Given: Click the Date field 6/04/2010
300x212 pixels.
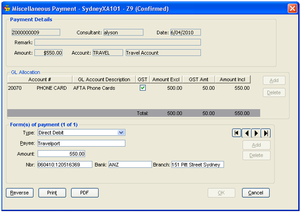Looking at the screenshot, I should click(186, 32).
